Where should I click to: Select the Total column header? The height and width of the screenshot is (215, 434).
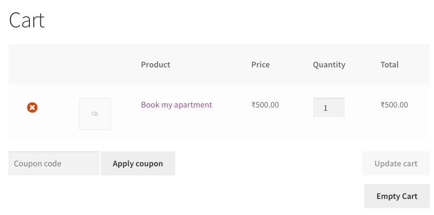[390, 64]
